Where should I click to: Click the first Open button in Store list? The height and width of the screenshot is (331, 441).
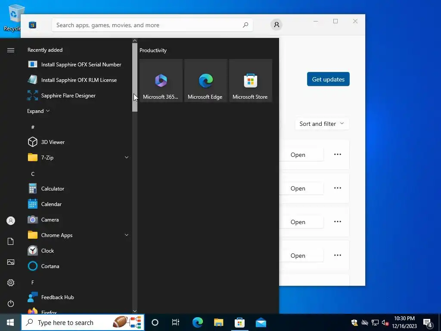(301, 155)
